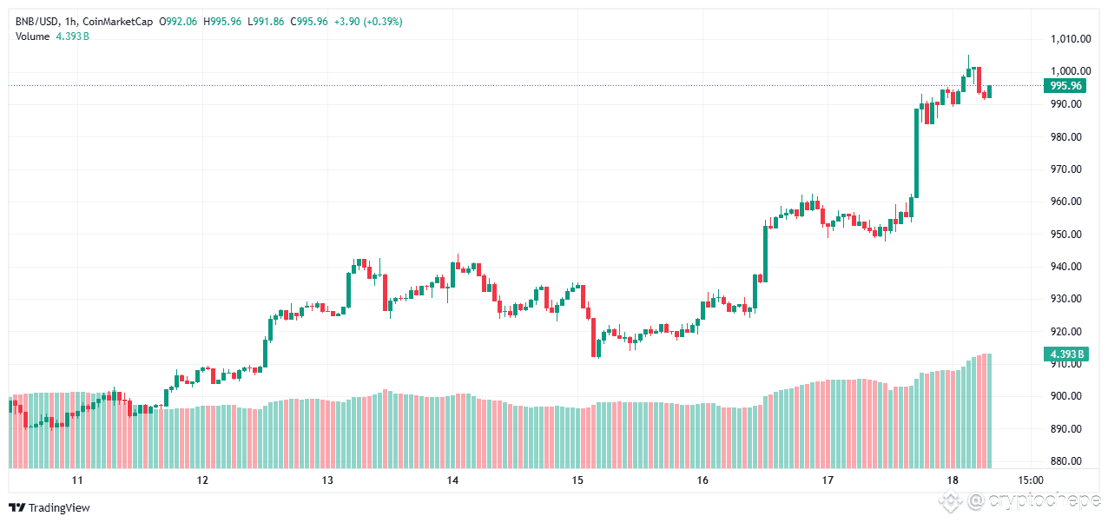Click the 4.393 B volume tag

click(x=1065, y=354)
